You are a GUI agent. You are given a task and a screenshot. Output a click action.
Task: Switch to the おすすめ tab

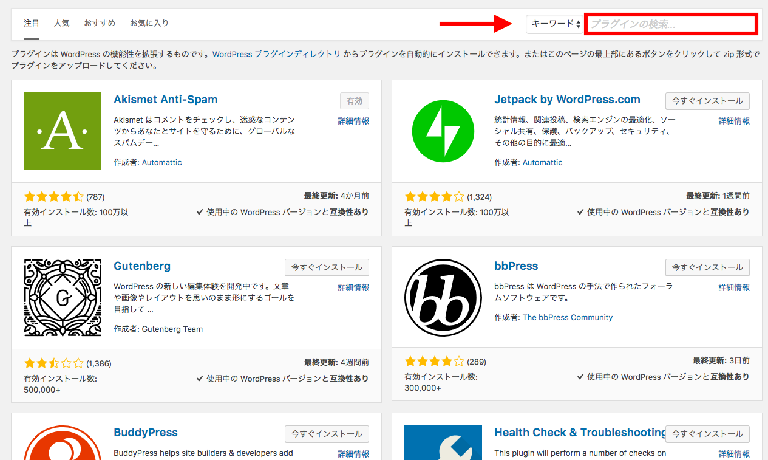[100, 24]
